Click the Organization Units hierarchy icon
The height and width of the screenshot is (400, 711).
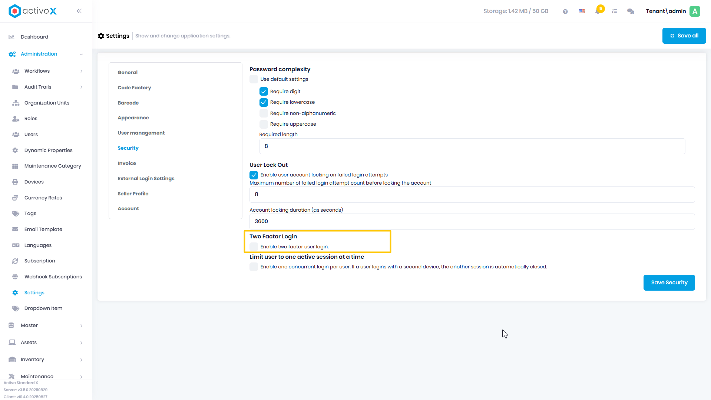pyautogui.click(x=16, y=103)
